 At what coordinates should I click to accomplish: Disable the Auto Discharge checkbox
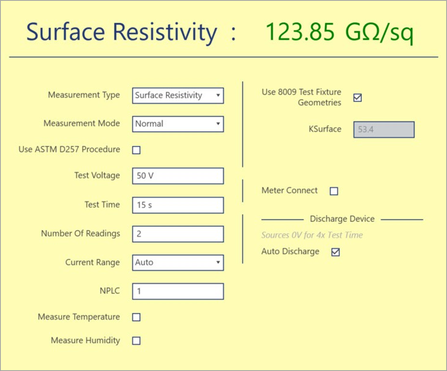pos(336,252)
